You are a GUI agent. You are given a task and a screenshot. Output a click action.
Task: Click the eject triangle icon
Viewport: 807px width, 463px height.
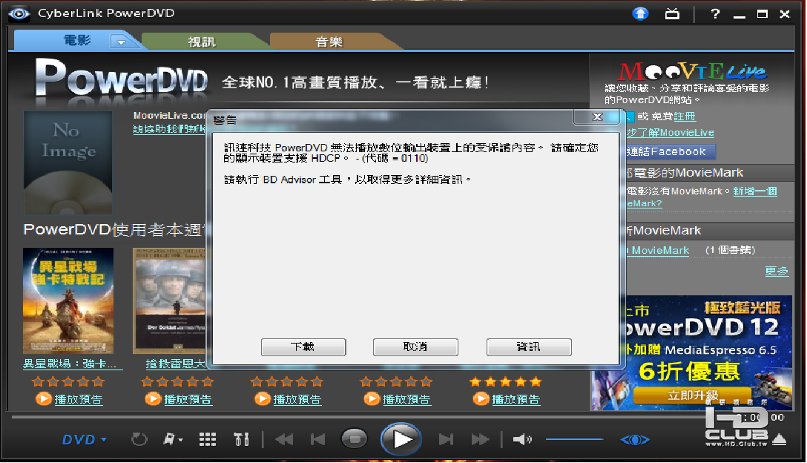tap(780, 440)
